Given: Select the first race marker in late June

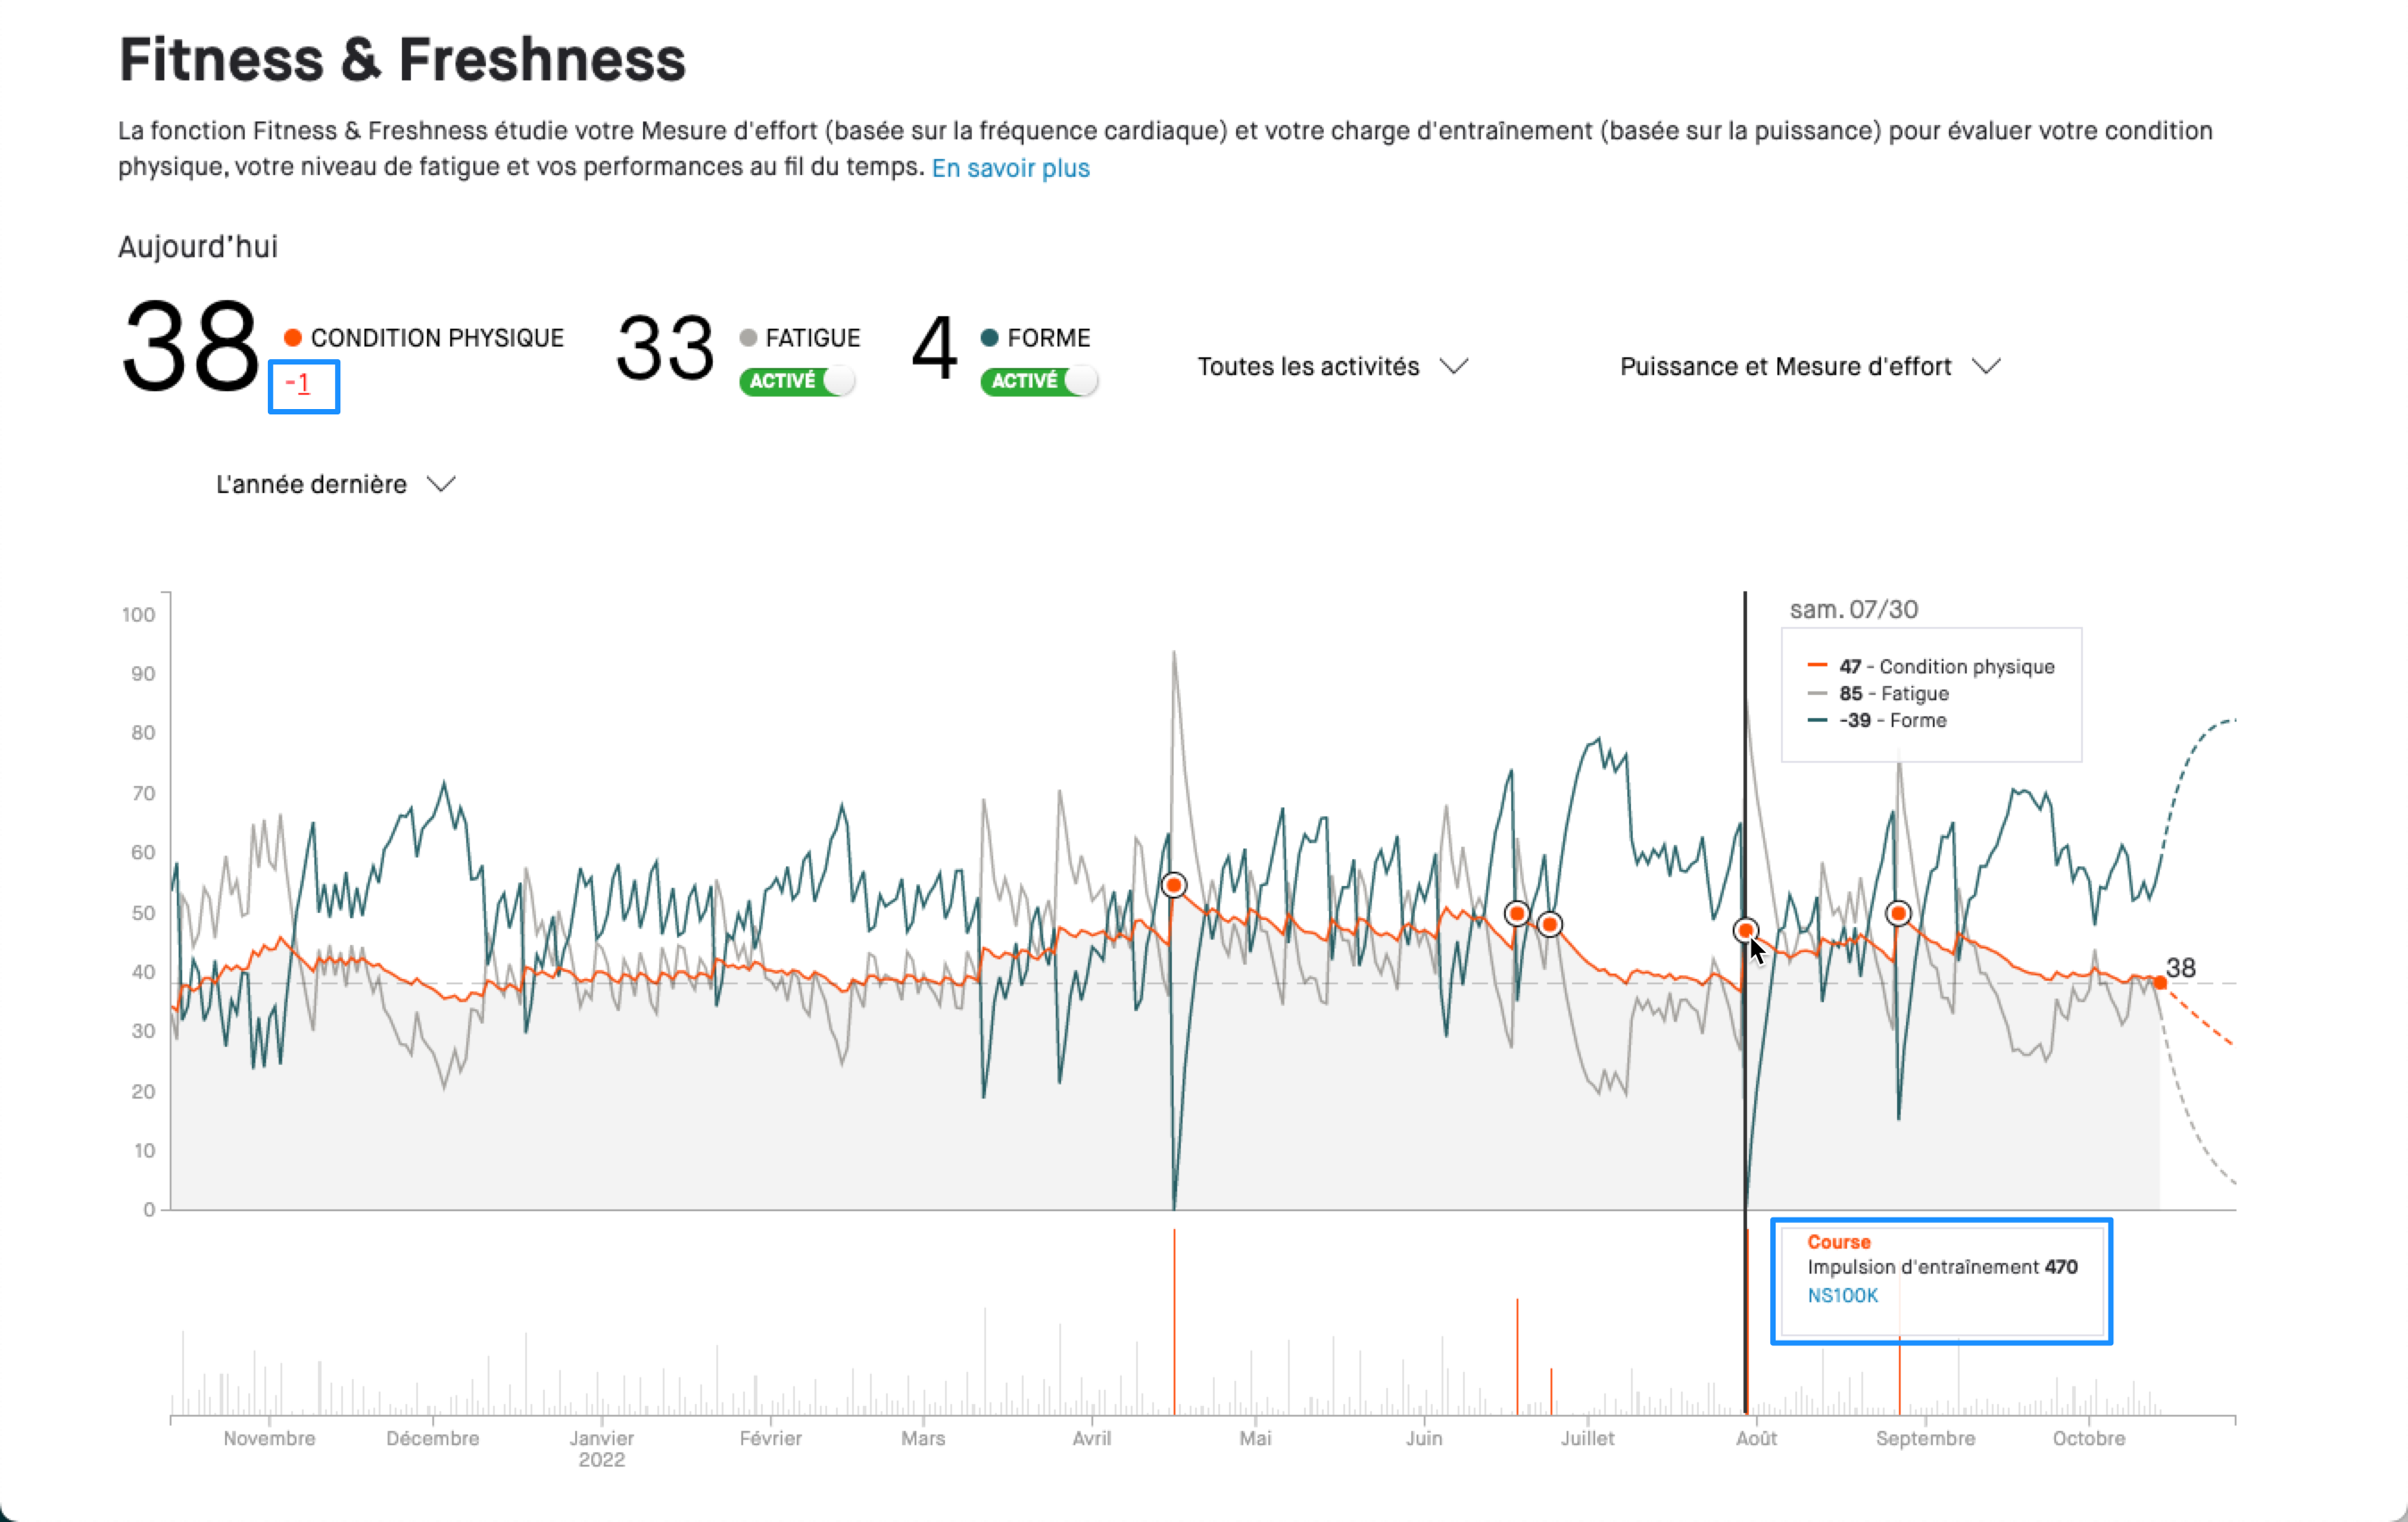Looking at the screenshot, I should point(1517,913).
